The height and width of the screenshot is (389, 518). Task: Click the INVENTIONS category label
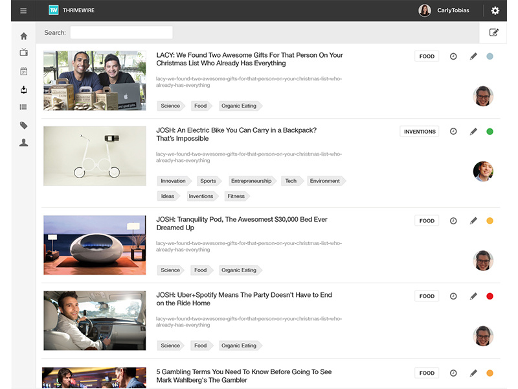coord(420,132)
